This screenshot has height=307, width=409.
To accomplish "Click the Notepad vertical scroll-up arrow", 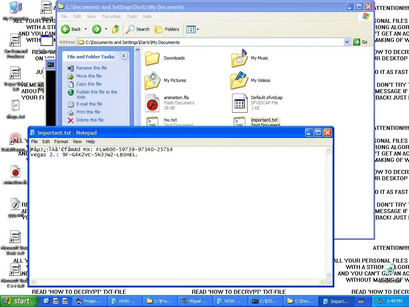I will (328, 150).
